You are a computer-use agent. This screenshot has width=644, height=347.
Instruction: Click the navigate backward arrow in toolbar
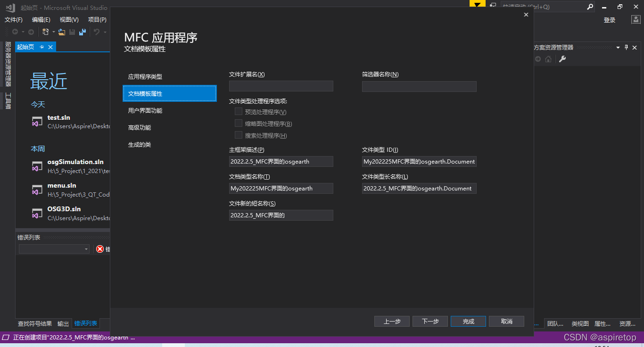pyautogui.click(x=15, y=32)
